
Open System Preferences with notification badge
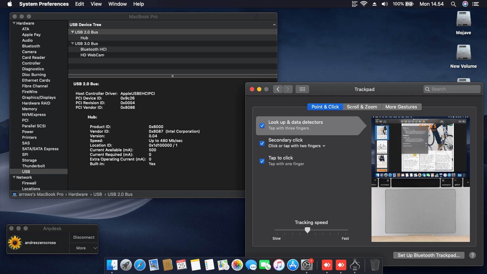click(x=306, y=265)
